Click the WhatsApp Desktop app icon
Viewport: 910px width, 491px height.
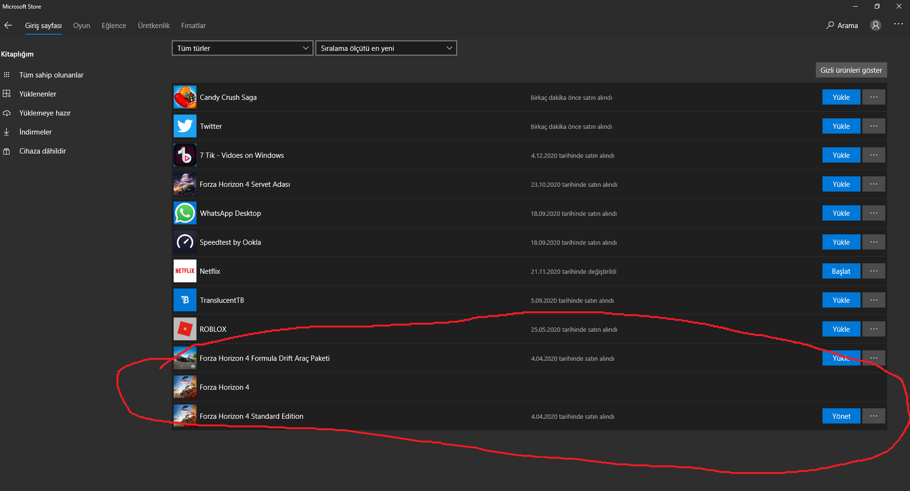coord(185,213)
